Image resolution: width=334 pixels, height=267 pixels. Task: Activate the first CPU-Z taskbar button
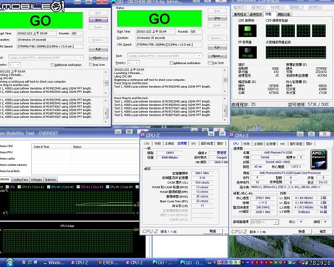79,263
